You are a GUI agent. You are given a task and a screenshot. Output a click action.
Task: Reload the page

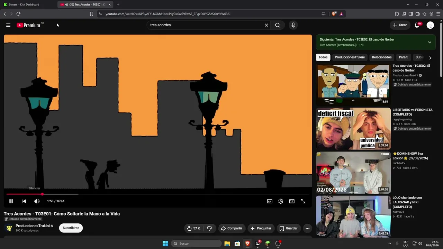point(18,14)
